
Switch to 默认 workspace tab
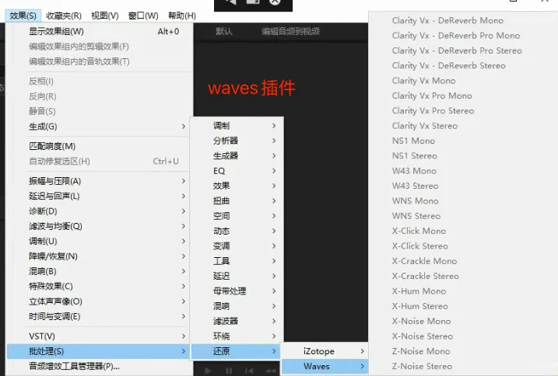click(224, 31)
